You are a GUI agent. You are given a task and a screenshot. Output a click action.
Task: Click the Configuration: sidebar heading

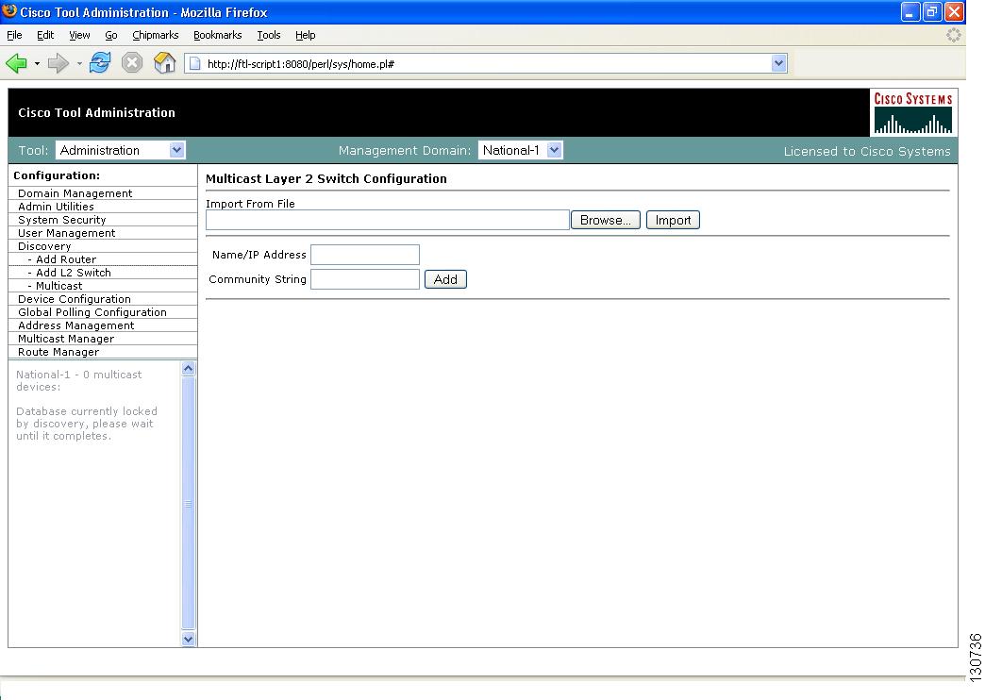pos(57,175)
